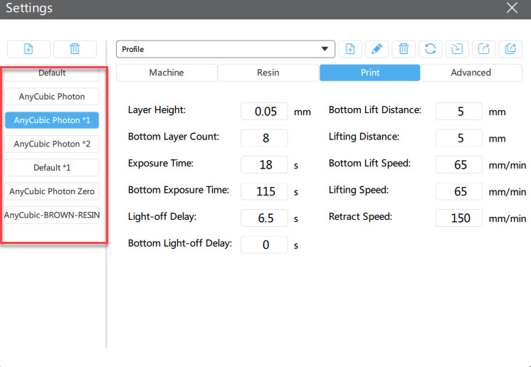Click the Bottom Layer Count field
Image resolution: width=531 pixels, height=367 pixels.
[264, 138]
